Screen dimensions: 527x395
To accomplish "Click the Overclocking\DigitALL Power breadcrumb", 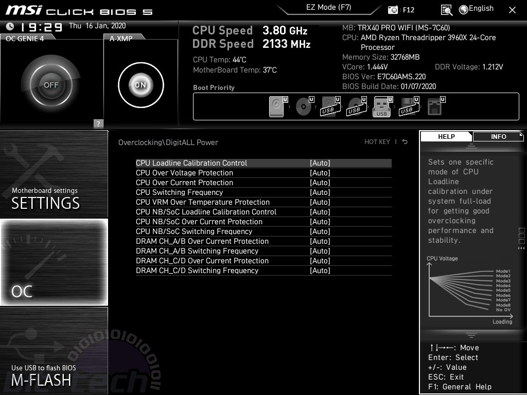I will click(x=168, y=142).
